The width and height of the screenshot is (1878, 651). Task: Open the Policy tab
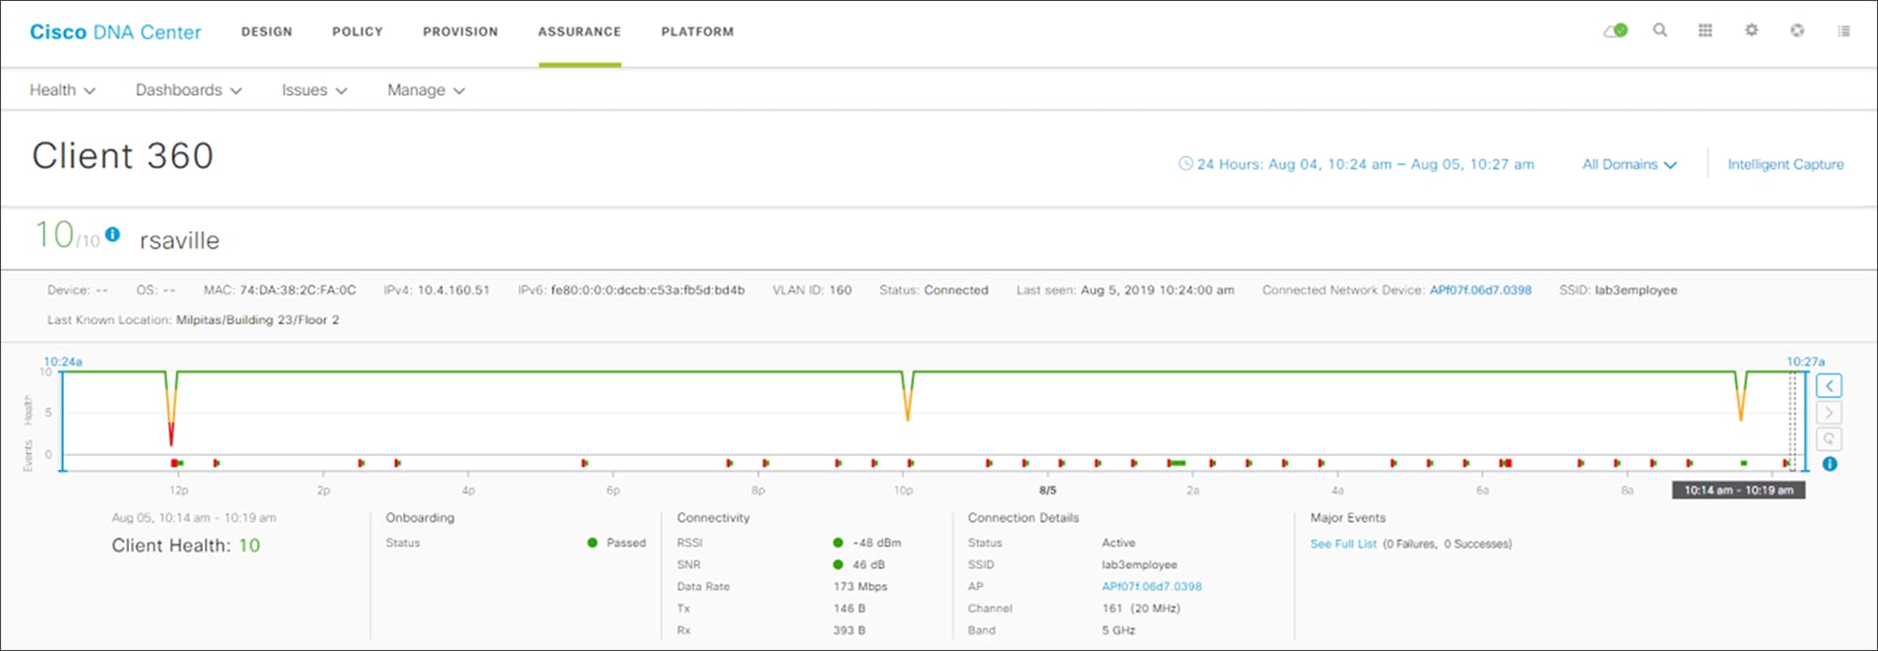tap(357, 32)
